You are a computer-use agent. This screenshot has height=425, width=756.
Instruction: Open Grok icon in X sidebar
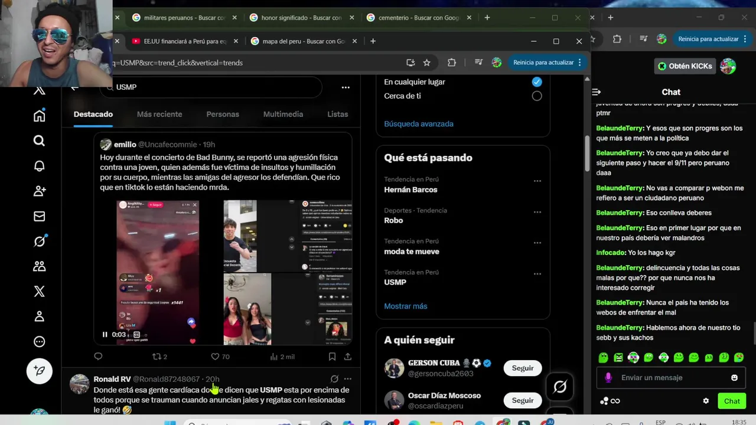click(x=39, y=241)
